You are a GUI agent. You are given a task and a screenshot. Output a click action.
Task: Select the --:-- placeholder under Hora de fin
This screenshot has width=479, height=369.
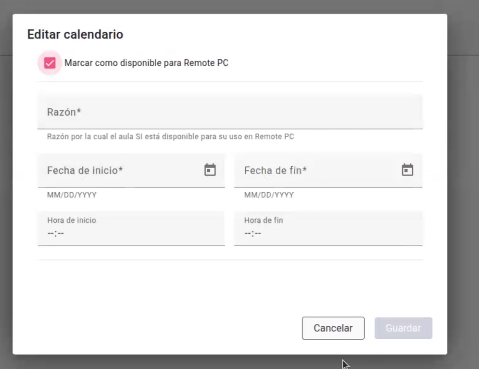[x=252, y=234]
